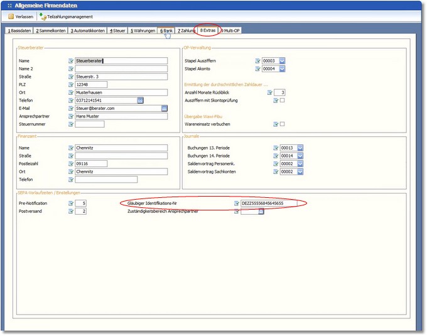Click edit icon beside Anzahl Monate Rückblick
Viewport: 427px width, 336px height.
(x=269, y=92)
